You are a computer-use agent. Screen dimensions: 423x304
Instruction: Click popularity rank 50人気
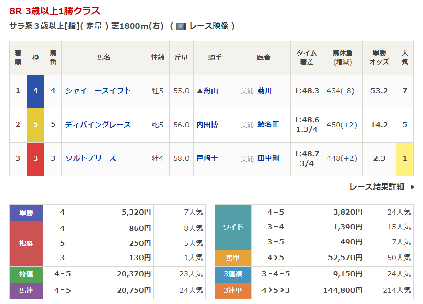pyautogui.click(x=400, y=258)
